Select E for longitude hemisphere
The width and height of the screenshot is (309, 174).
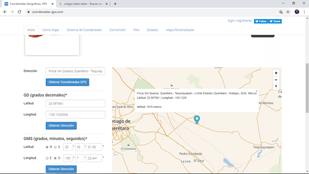(x=47, y=158)
